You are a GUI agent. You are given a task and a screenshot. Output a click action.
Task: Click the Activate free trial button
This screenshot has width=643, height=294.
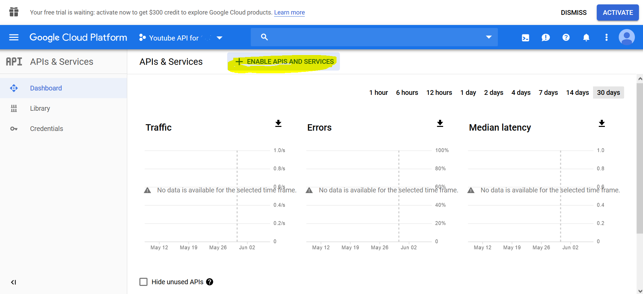coord(618,12)
